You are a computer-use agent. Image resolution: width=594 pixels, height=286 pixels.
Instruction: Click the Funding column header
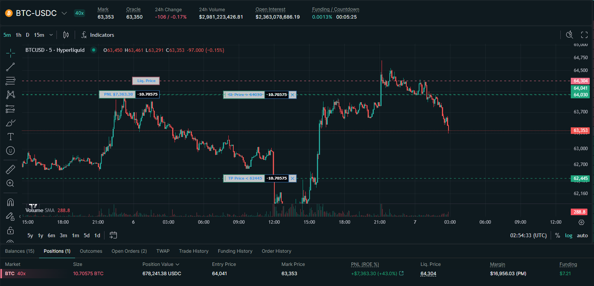click(x=568, y=264)
